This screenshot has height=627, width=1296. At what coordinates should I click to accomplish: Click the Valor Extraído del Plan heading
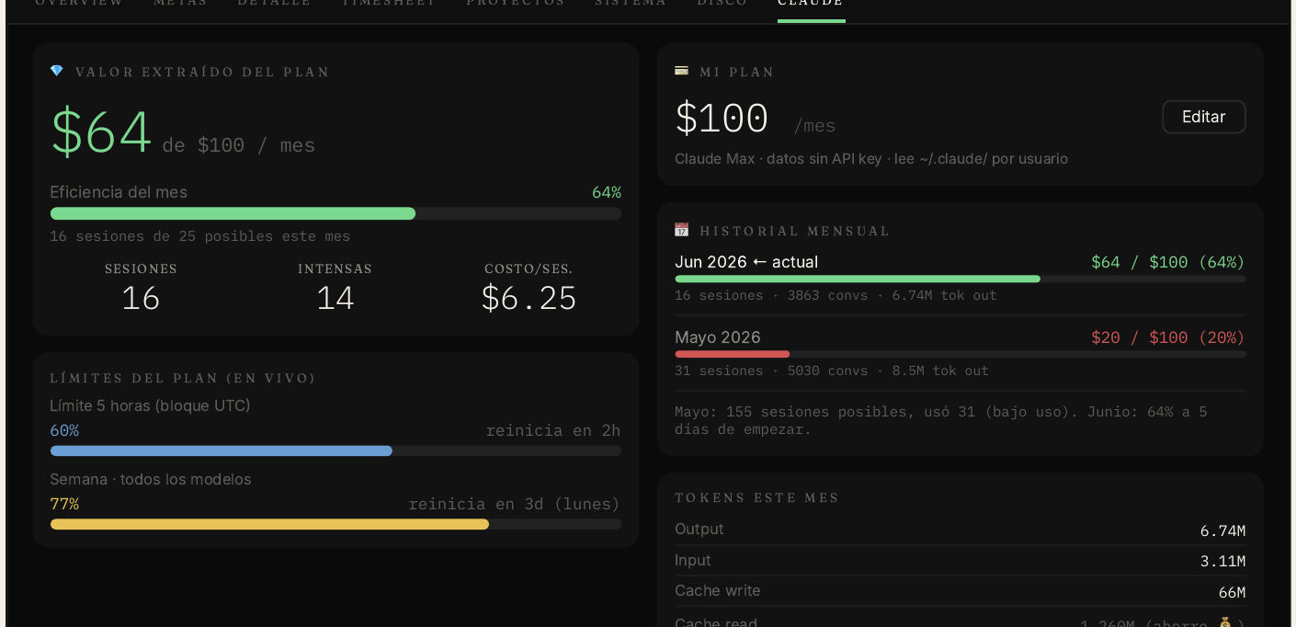pos(202,72)
